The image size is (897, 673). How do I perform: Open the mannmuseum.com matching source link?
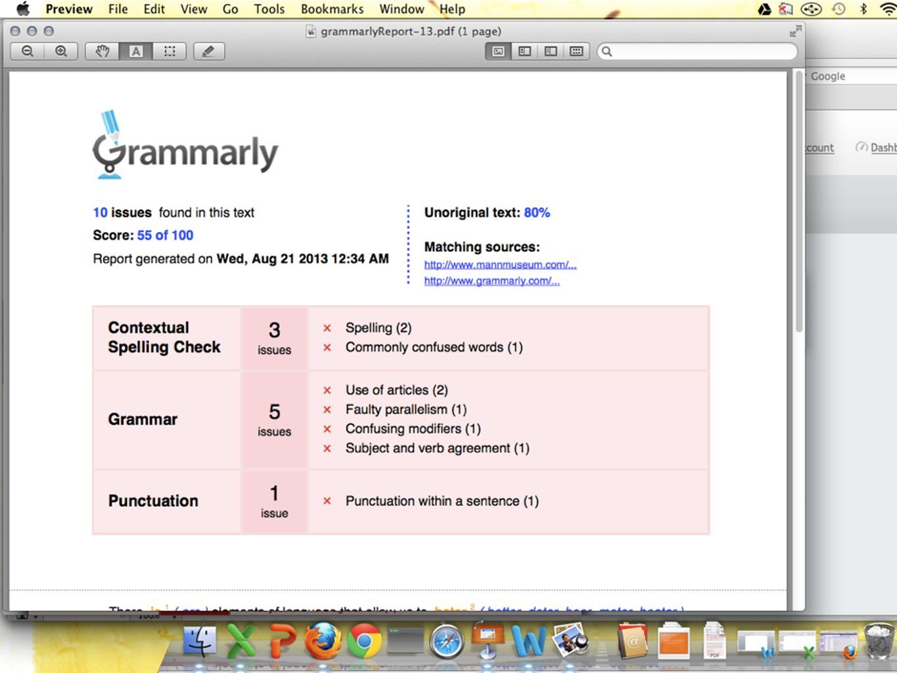pyautogui.click(x=500, y=264)
